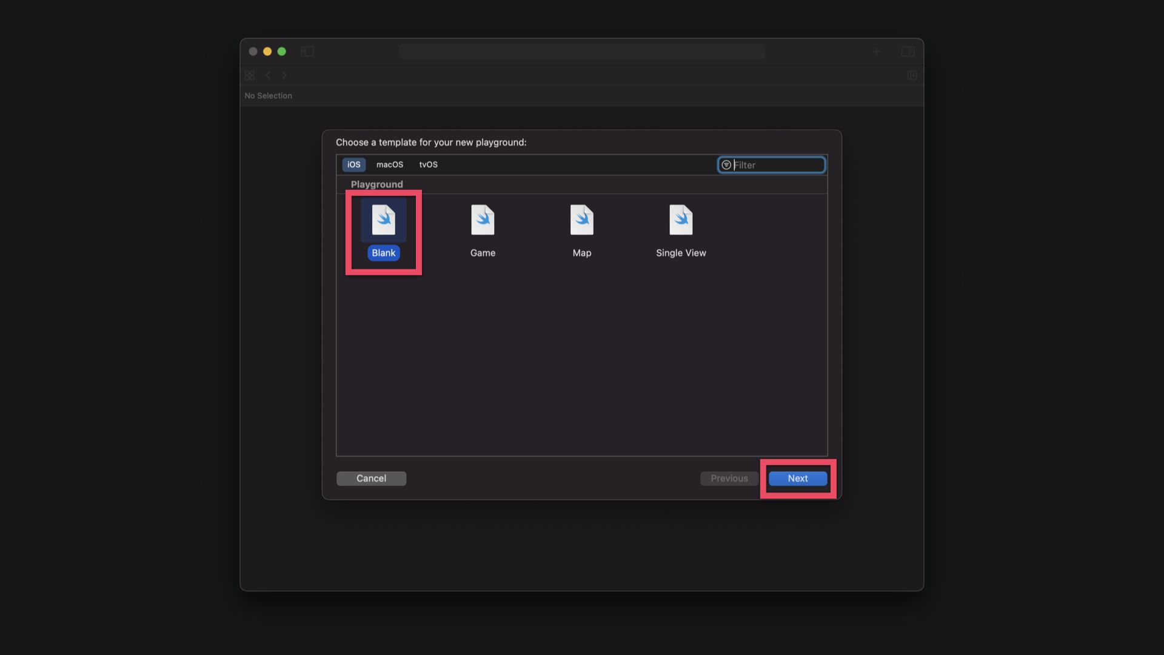Switch to the macOS platform tab

click(389, 164)
